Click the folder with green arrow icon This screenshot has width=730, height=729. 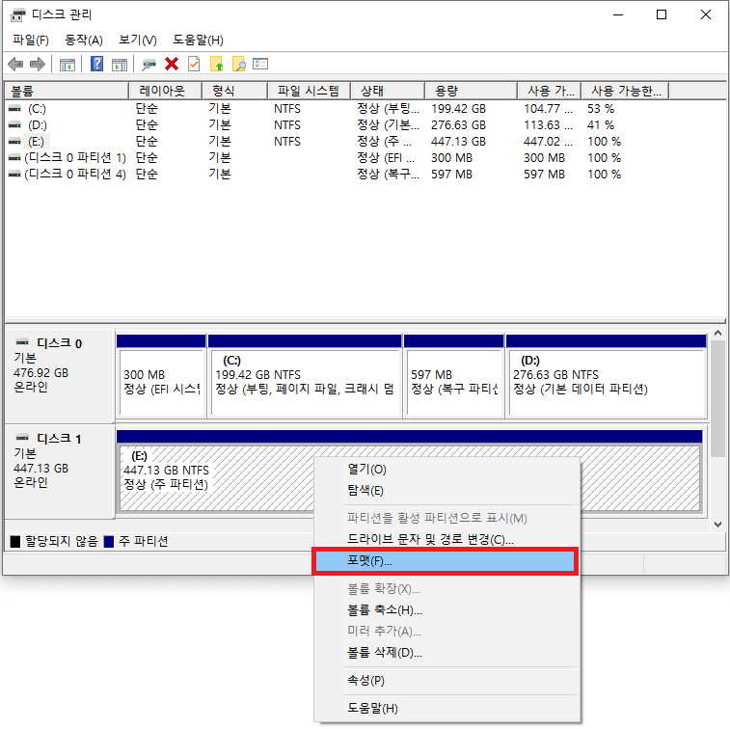pyautogui.click(x=216, y=65)
